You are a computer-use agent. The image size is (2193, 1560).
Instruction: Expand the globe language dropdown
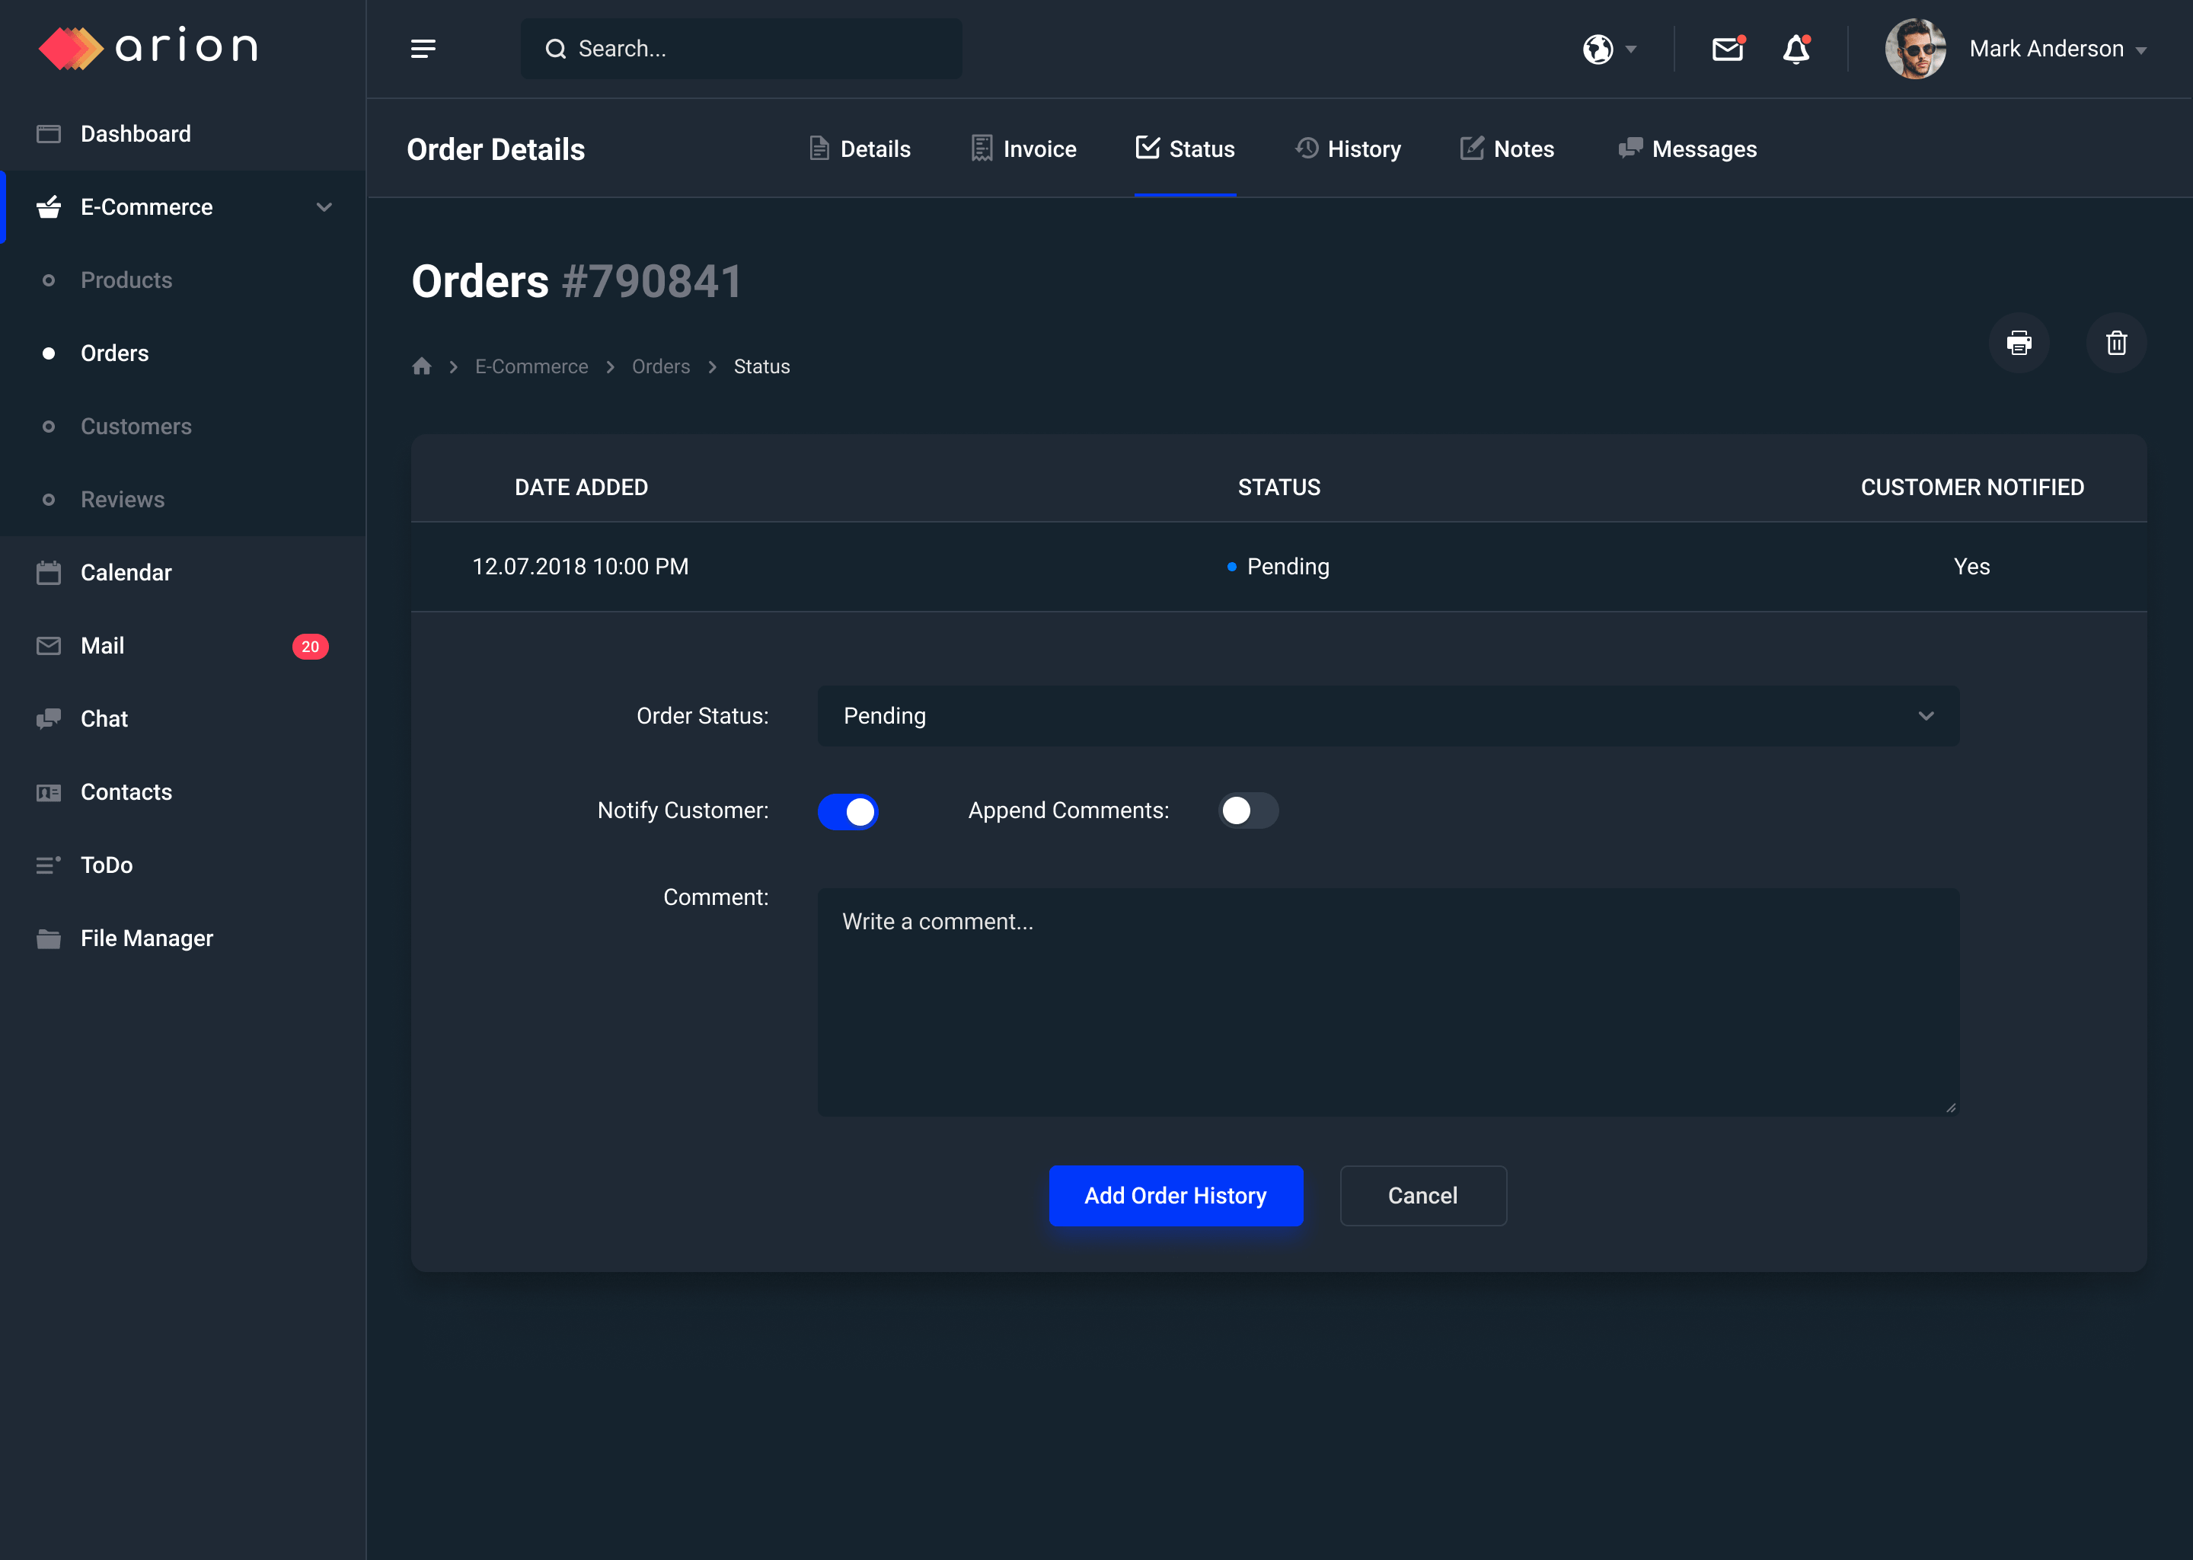1609,49
